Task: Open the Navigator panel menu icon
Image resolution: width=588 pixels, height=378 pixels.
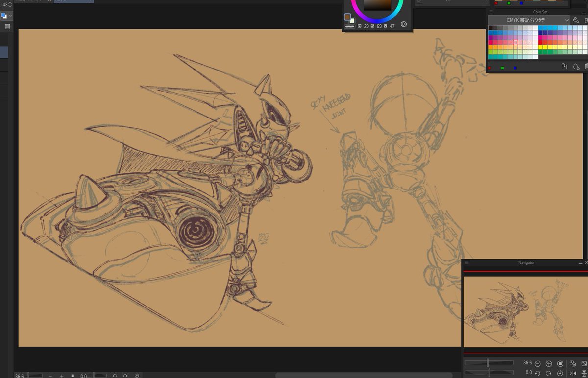Action: click(x=467, y=263)
